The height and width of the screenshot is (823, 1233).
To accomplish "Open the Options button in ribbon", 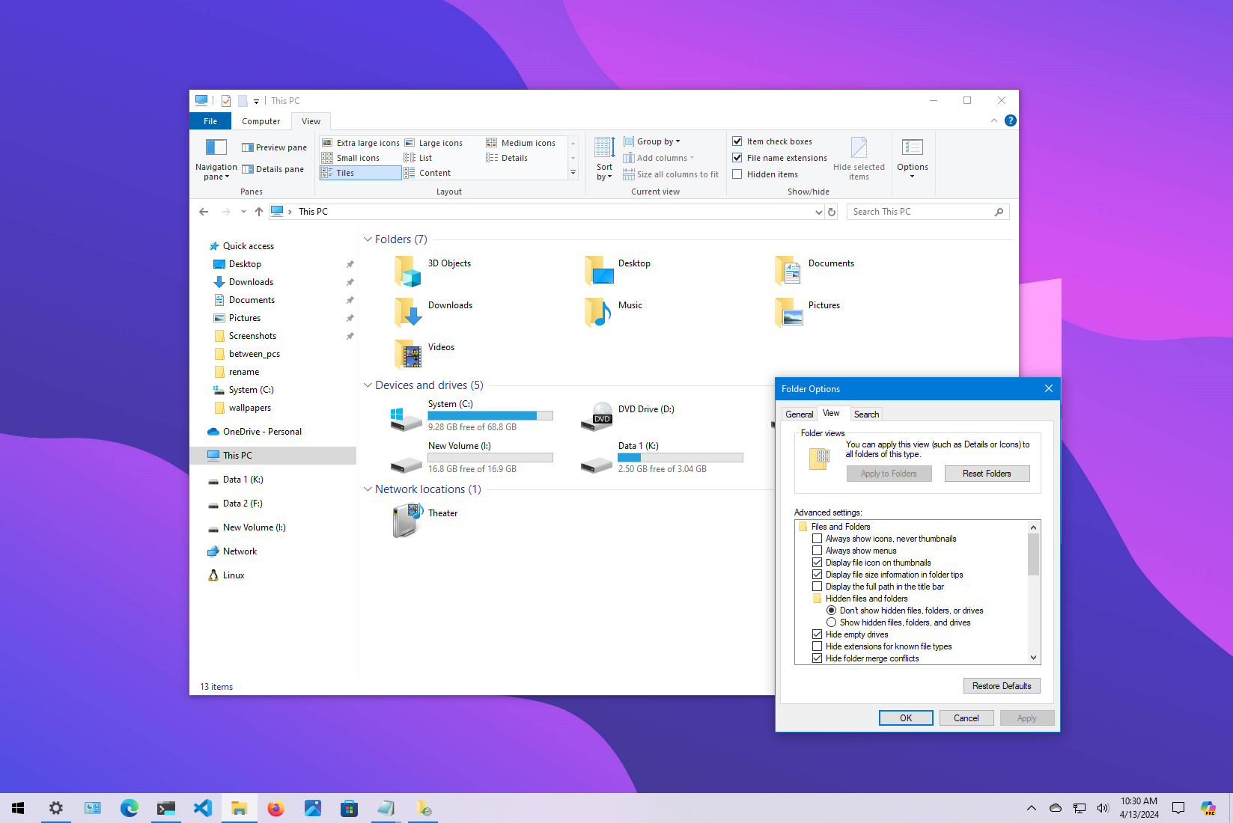I will (x=912, y=159).
